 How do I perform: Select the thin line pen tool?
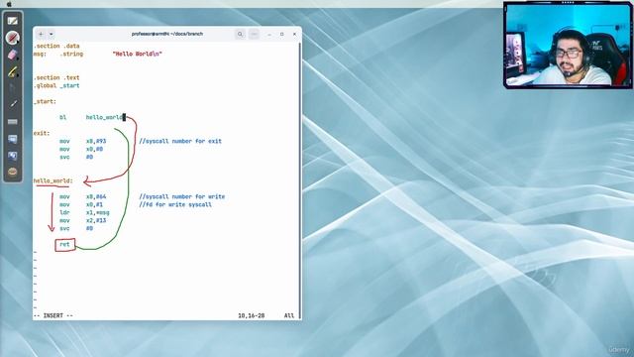point(13,104)
